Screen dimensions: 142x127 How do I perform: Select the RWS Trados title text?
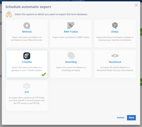click(x=71, y=32)
